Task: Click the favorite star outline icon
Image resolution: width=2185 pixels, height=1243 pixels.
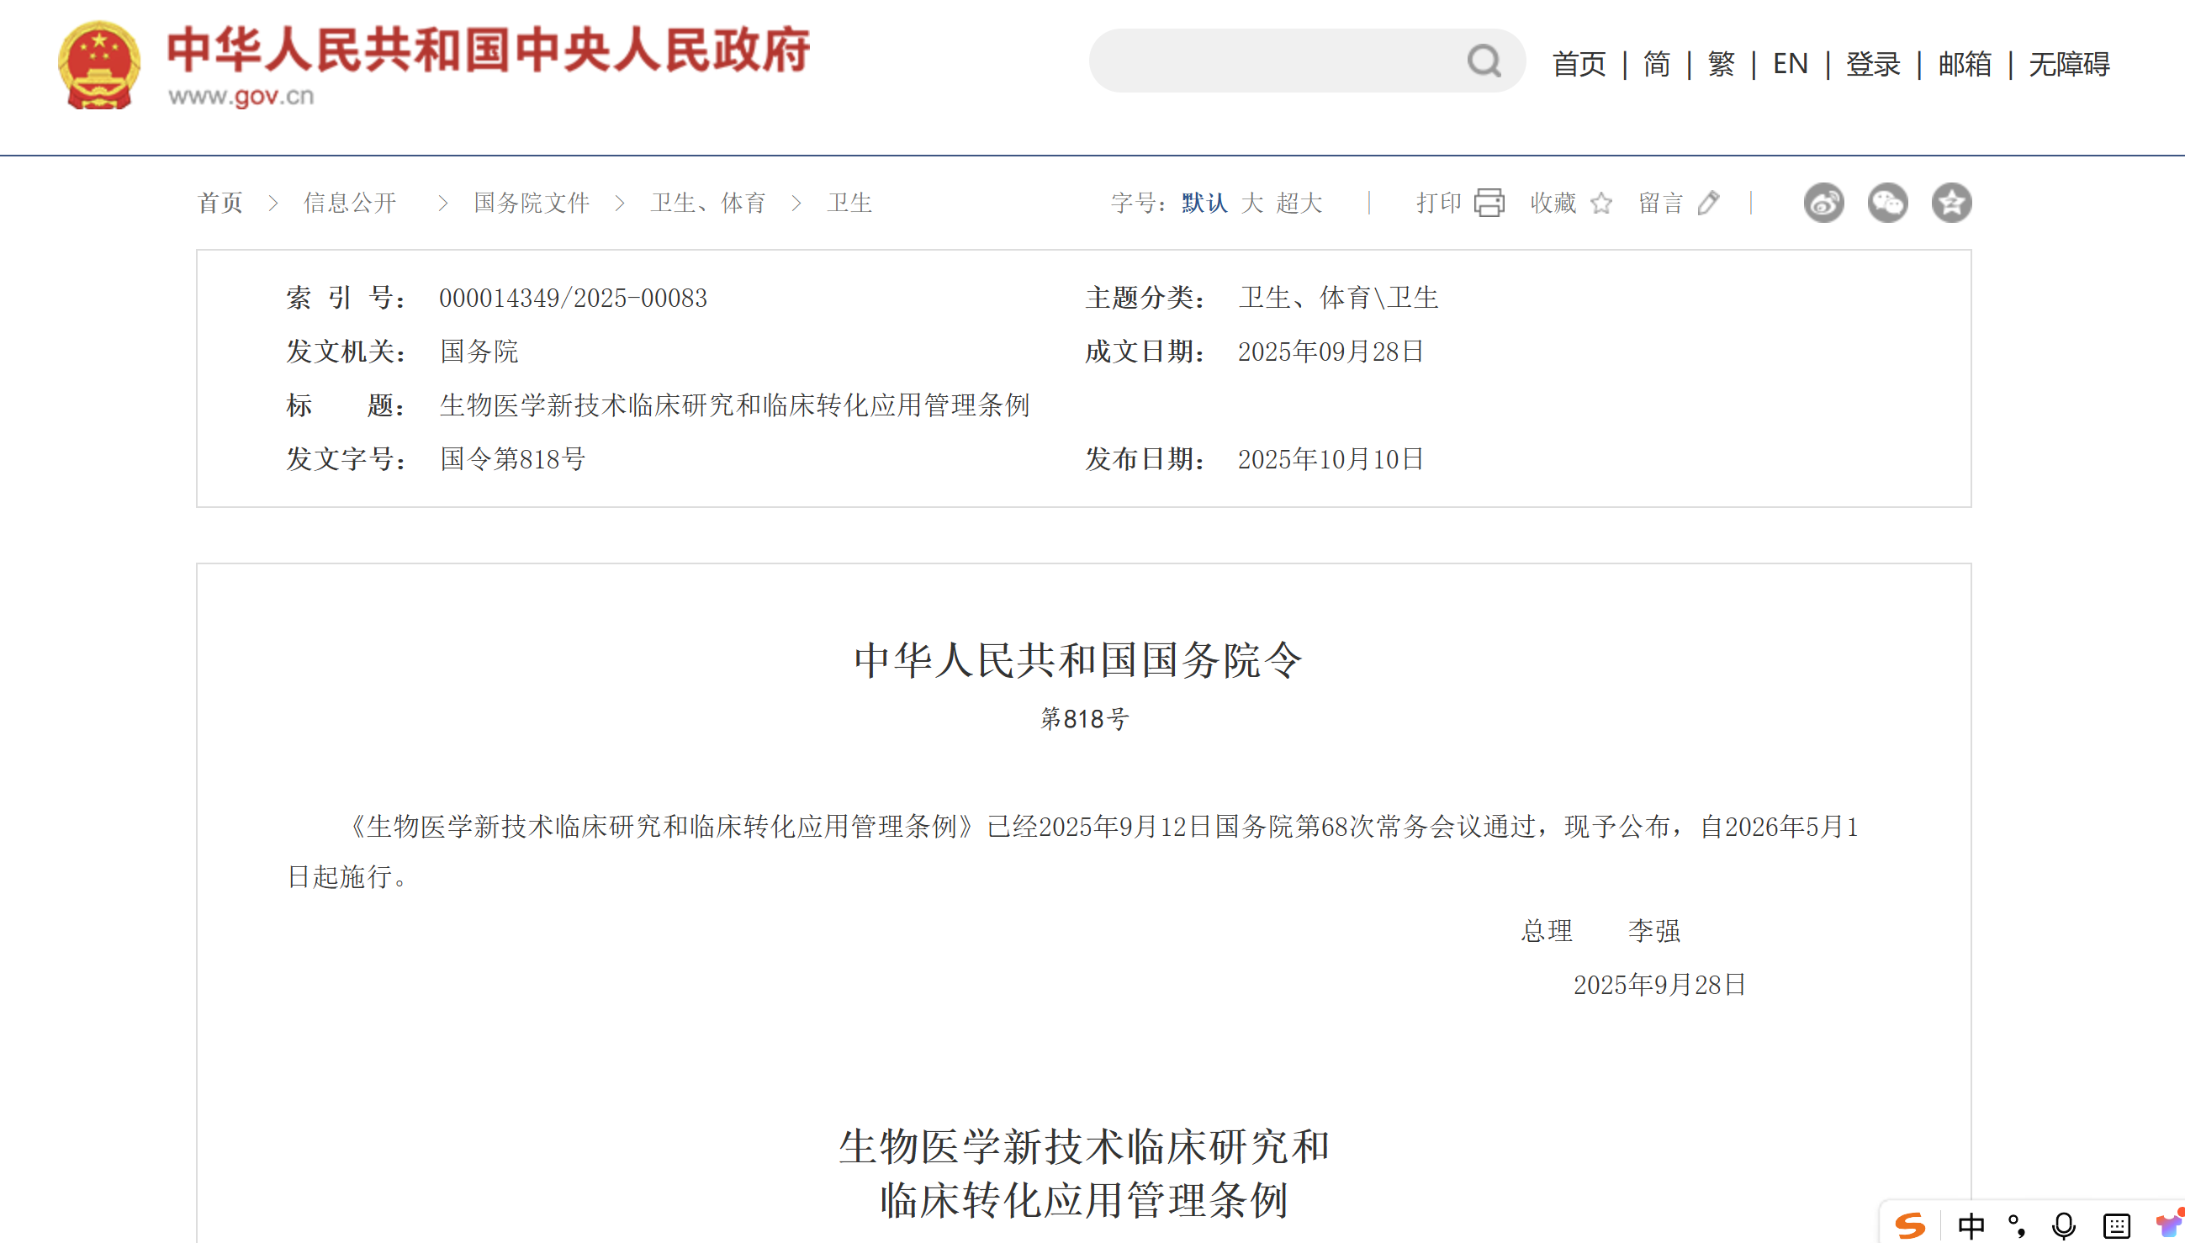Action: (x=1601, y=204)
